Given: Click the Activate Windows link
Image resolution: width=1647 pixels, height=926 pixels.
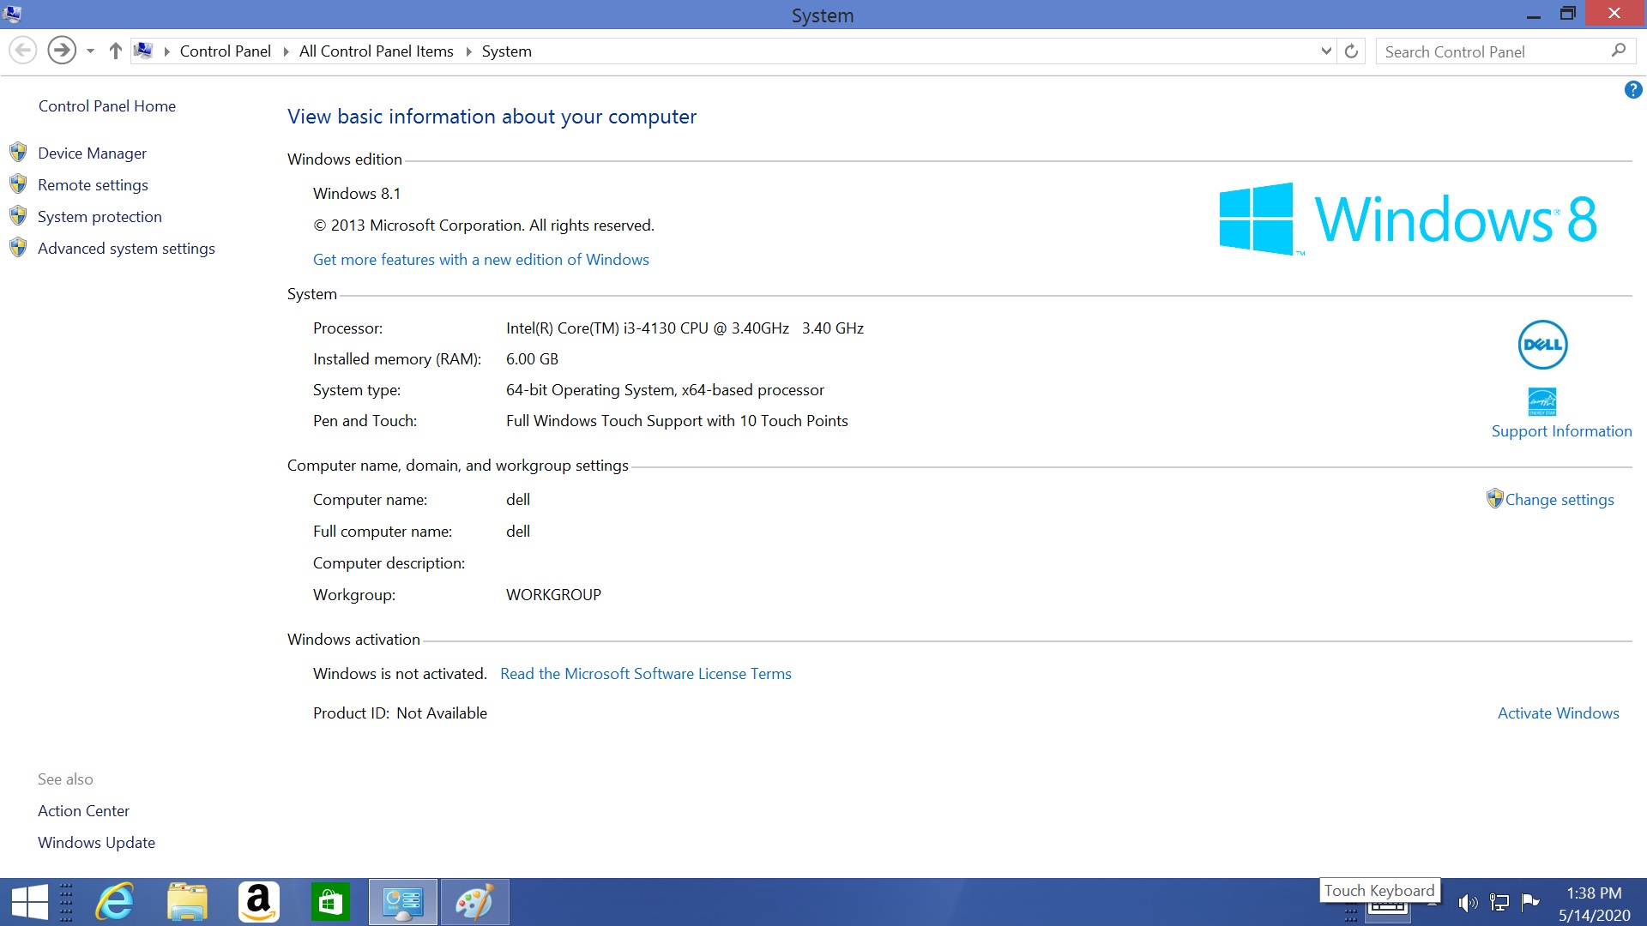Looking at the screenshot, I should pyautogui.click(x=1558, y=713).
